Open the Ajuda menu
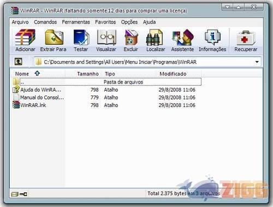 (149, 22)
